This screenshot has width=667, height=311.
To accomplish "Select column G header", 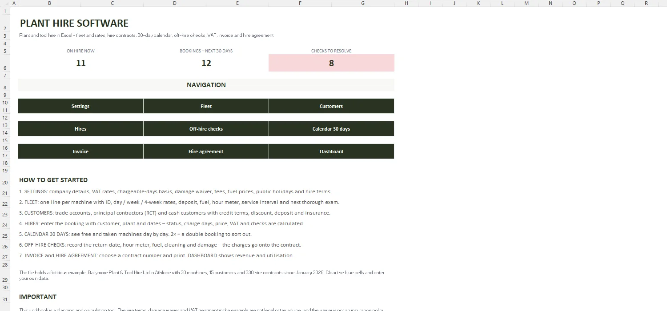I will pos(363,3).
